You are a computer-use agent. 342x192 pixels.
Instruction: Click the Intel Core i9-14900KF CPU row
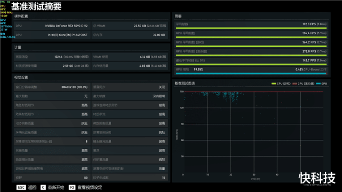coord(52,35)
